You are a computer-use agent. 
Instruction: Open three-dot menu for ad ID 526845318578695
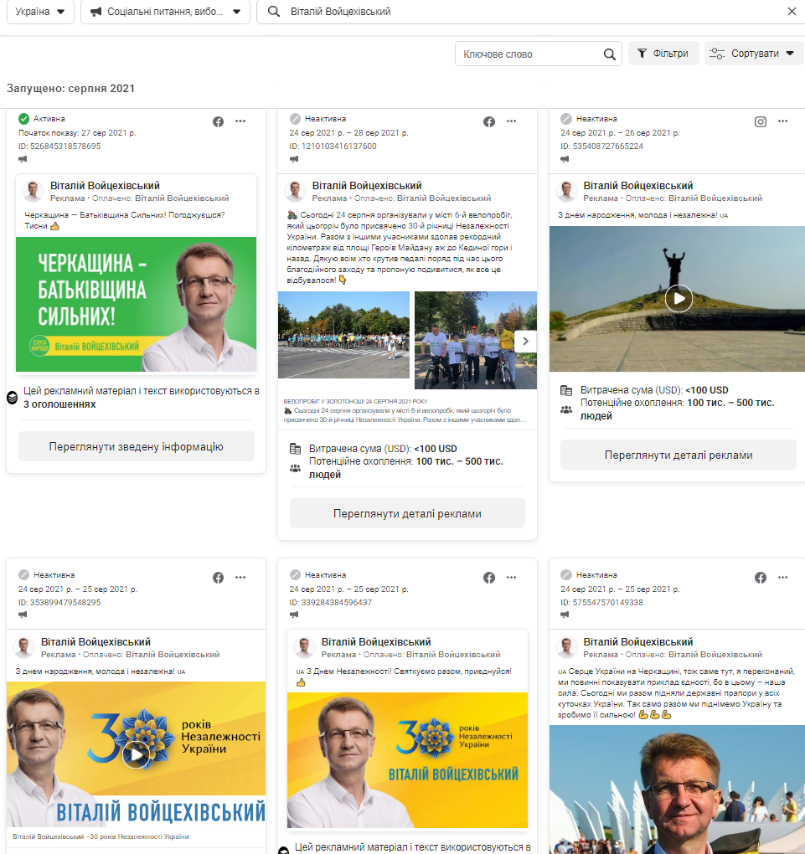coord(240,121)
